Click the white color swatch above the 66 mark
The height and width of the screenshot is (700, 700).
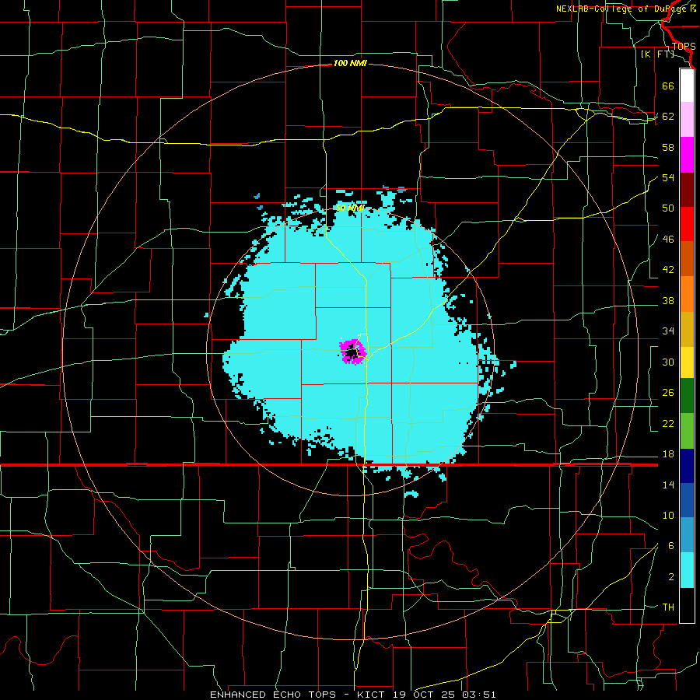click(687, 86)
